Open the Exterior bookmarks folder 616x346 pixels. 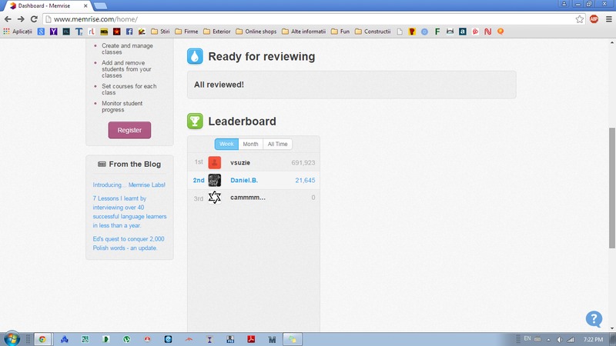217,32
